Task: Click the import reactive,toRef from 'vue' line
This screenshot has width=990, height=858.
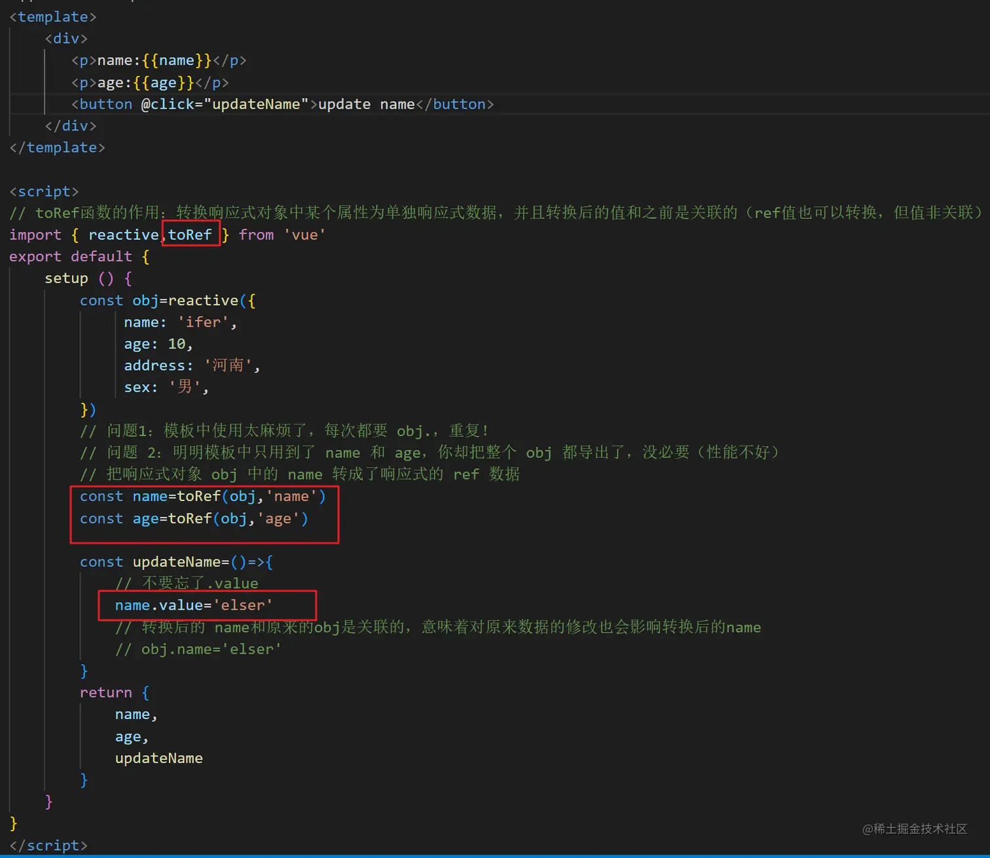Action: (167, 234)
